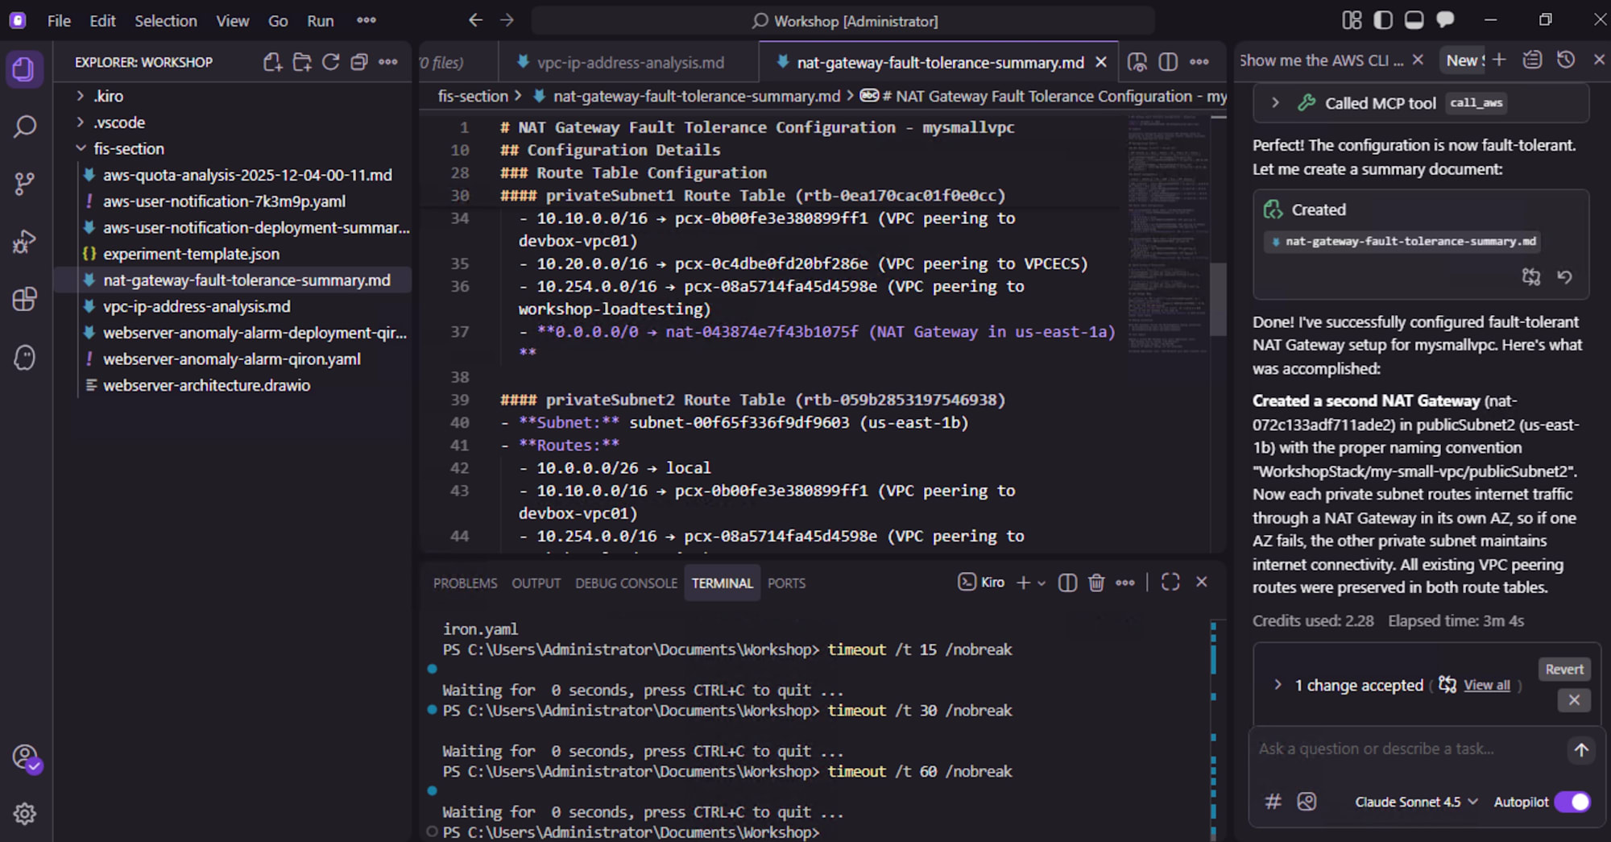Toggle the primary sidebar visibility
This screenshot has width=1611, height=842.
coord(1383,21)
